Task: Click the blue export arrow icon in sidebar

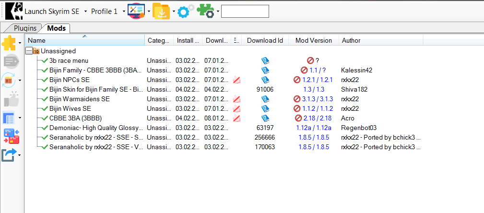Action: [x=9, y=155]
